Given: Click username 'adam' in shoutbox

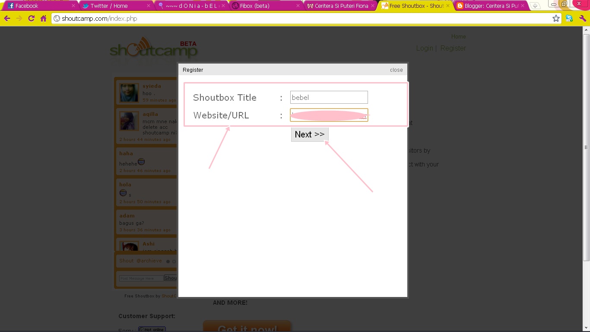Looking at the screenshot, I should (127, 216).
